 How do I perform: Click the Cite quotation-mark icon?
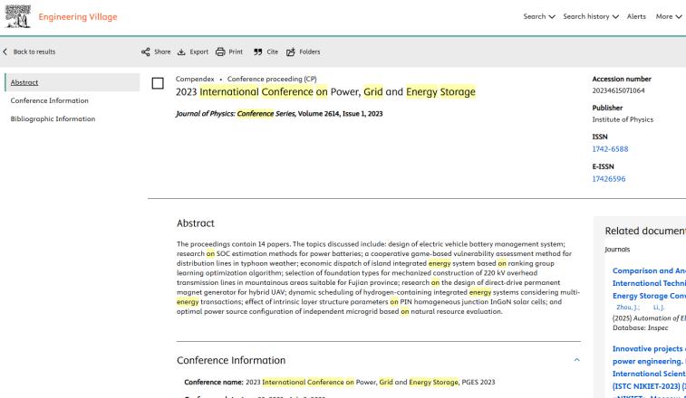pyautogui.click(x=258, y=52)
